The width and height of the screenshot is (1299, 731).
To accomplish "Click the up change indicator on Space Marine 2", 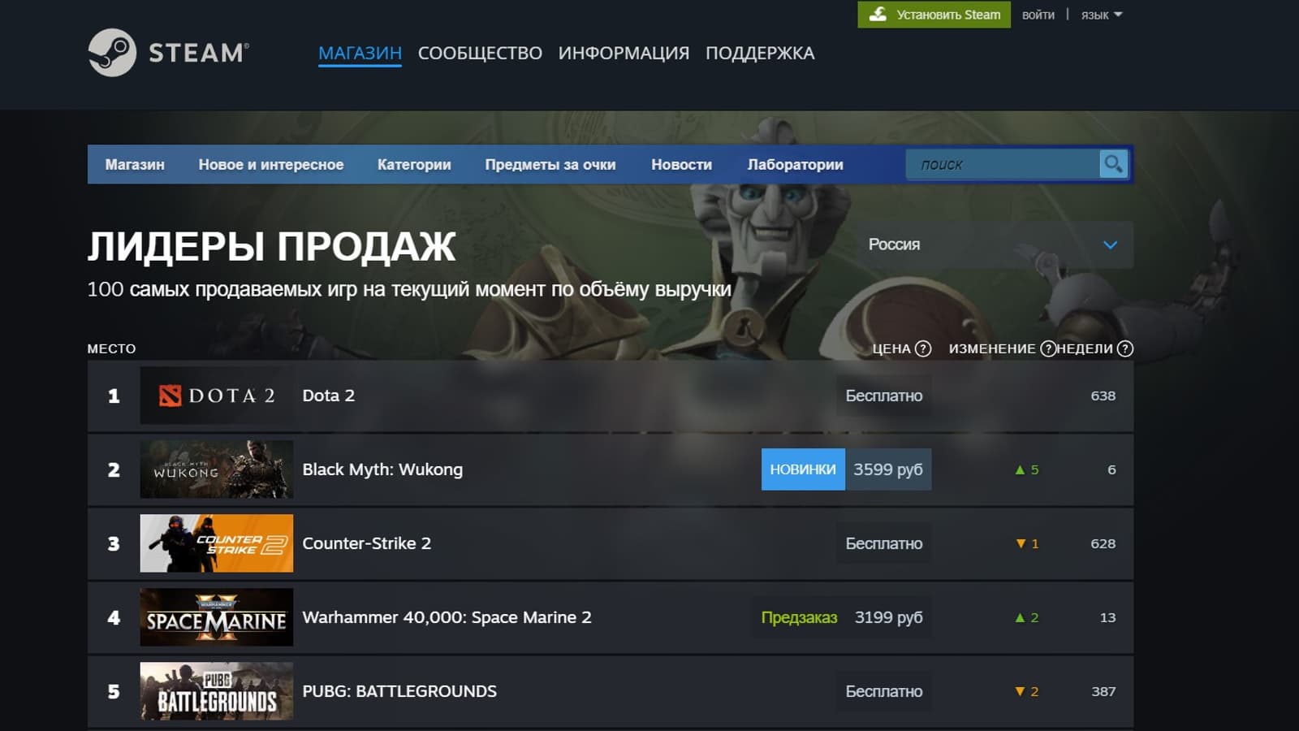I will tap(1027, 617).
